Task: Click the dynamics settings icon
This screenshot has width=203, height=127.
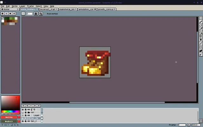Action: coord(41,14)
